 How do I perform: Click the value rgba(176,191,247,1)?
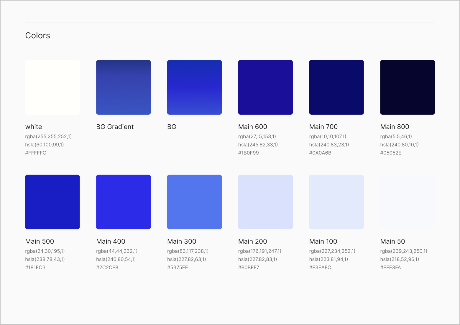pyautogui.click(x=260, y=251)
